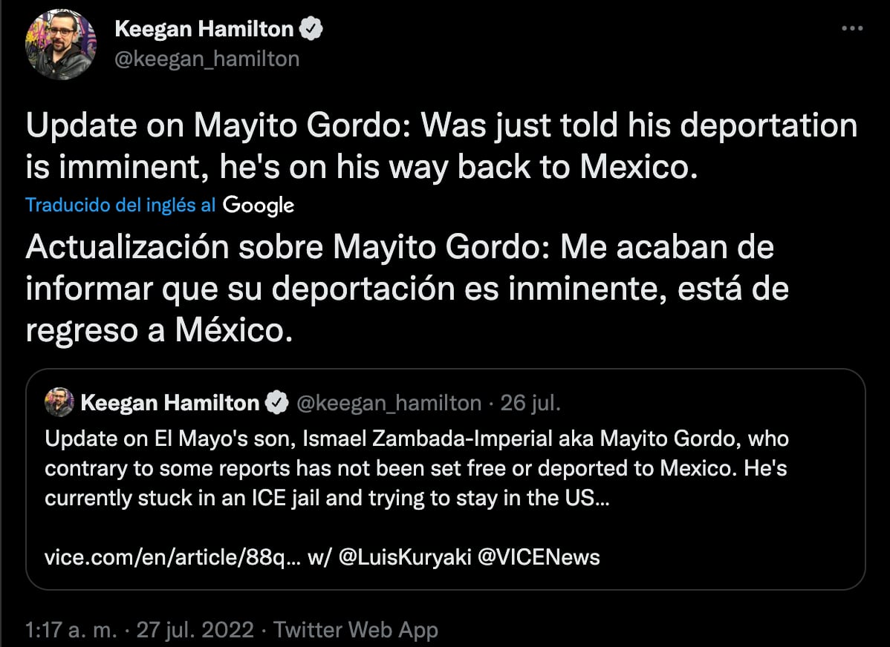Open the Keegan Hamilton display name at the top
The height and width of the screenshot is (647, 890).
click(204, 30)
